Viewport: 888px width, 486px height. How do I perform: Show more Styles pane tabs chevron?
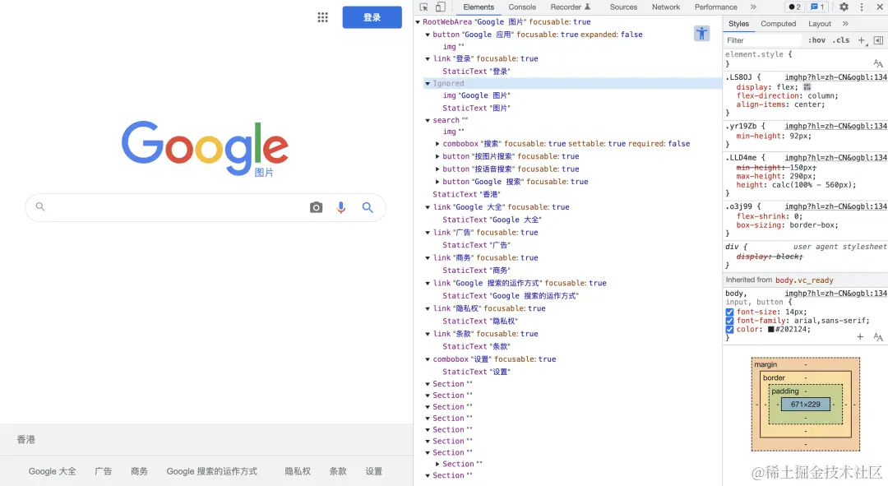[845, 24]
